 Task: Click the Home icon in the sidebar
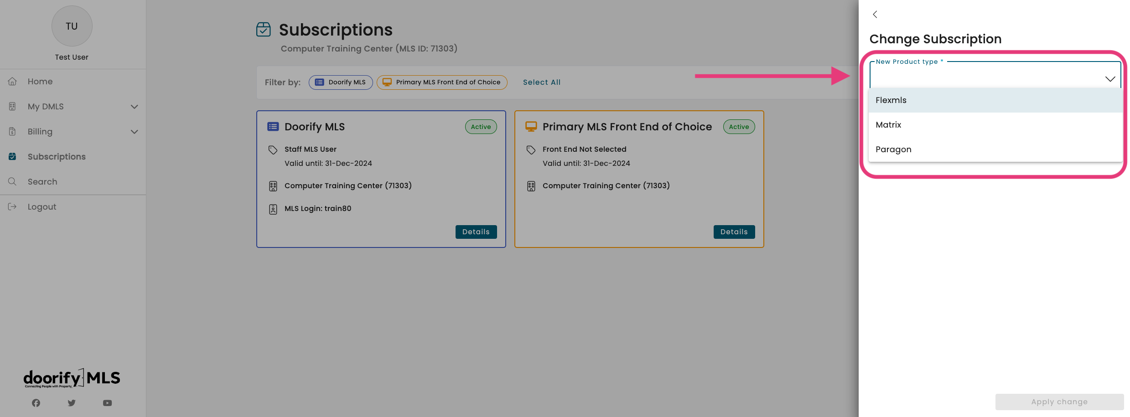12,82
